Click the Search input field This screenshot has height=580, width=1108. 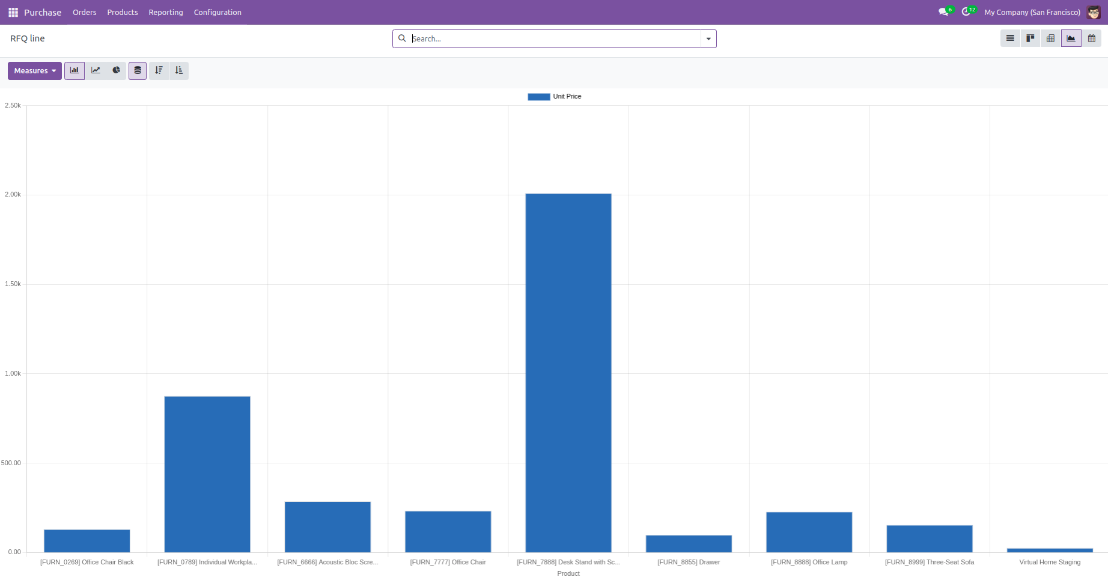[x=555, y=39]
